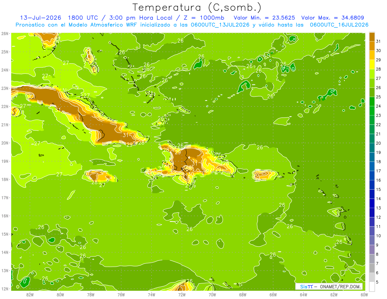The image size is (387, 299).
Task: Click the '66W' longitude axis label
Action: 273,294
